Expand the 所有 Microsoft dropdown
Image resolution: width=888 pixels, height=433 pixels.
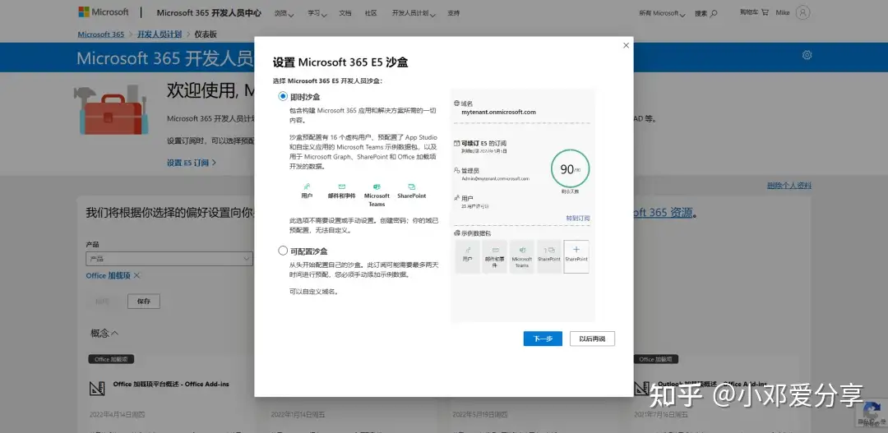tap(662, 13)
